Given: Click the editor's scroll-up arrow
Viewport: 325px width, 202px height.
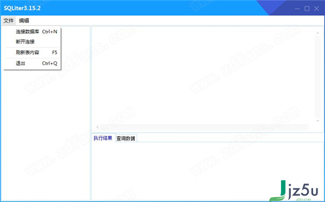Looking at the screenshot, I should point(317,33).
